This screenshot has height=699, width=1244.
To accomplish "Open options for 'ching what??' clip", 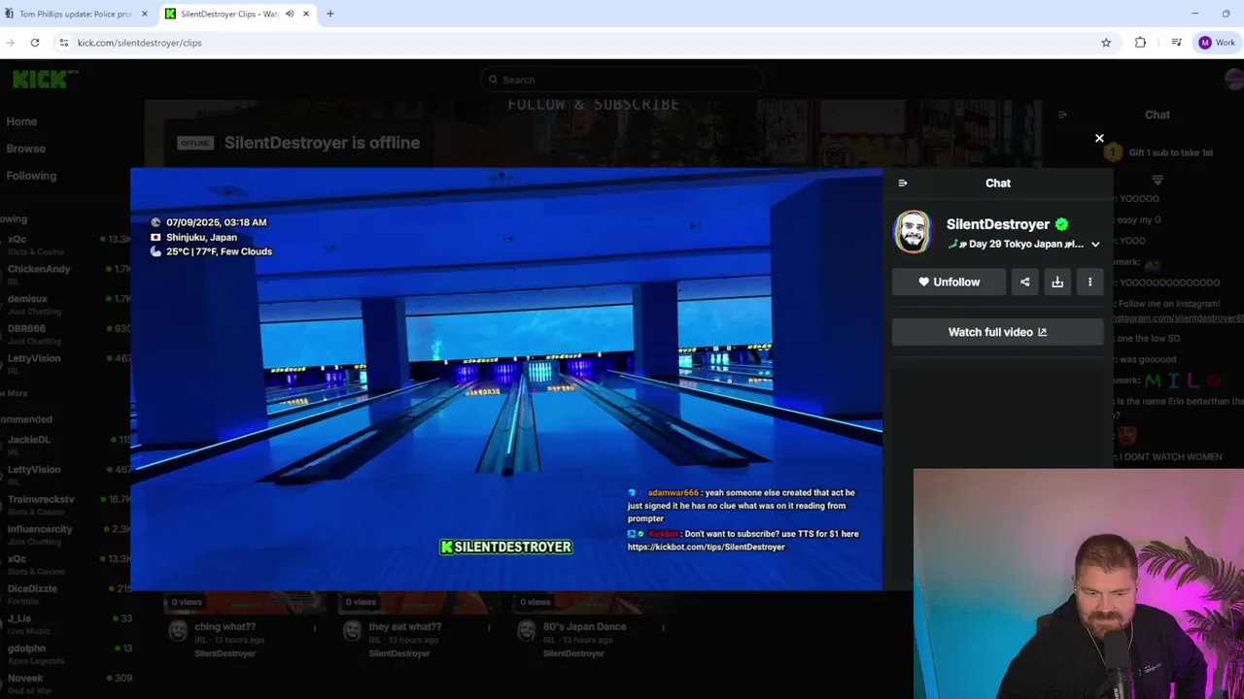I will pyautogui.click(x=314, y=628).
